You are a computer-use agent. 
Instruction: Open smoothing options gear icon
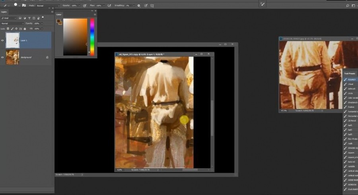pos(139,6)
